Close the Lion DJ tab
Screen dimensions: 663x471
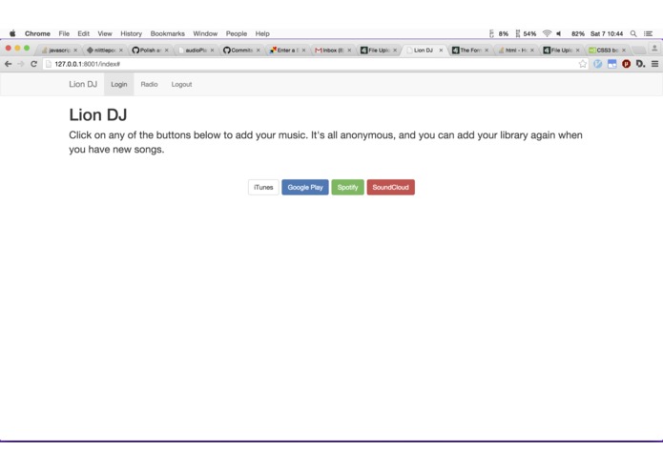[x=441, y=50]
